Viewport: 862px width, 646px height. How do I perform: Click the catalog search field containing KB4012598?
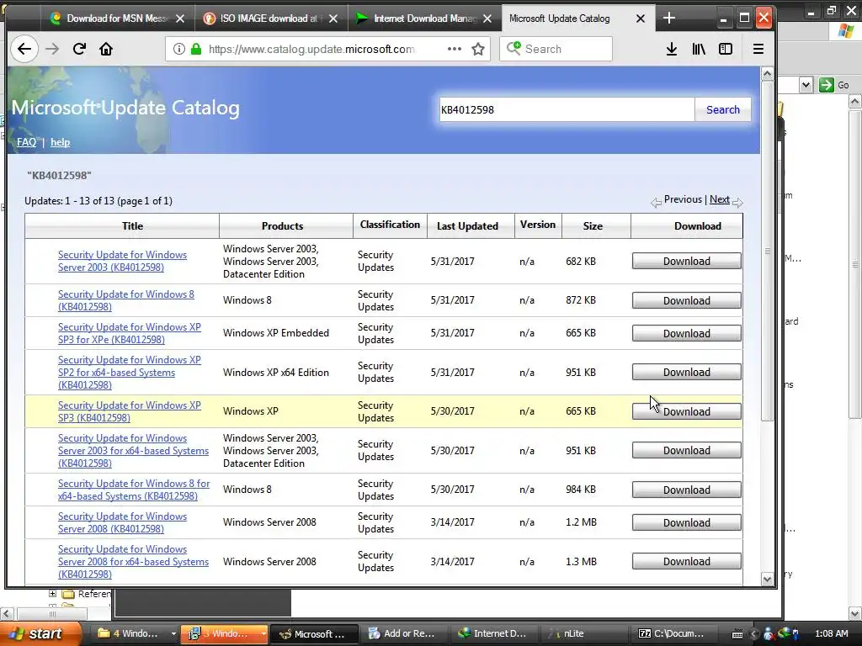tap(567, 110)
